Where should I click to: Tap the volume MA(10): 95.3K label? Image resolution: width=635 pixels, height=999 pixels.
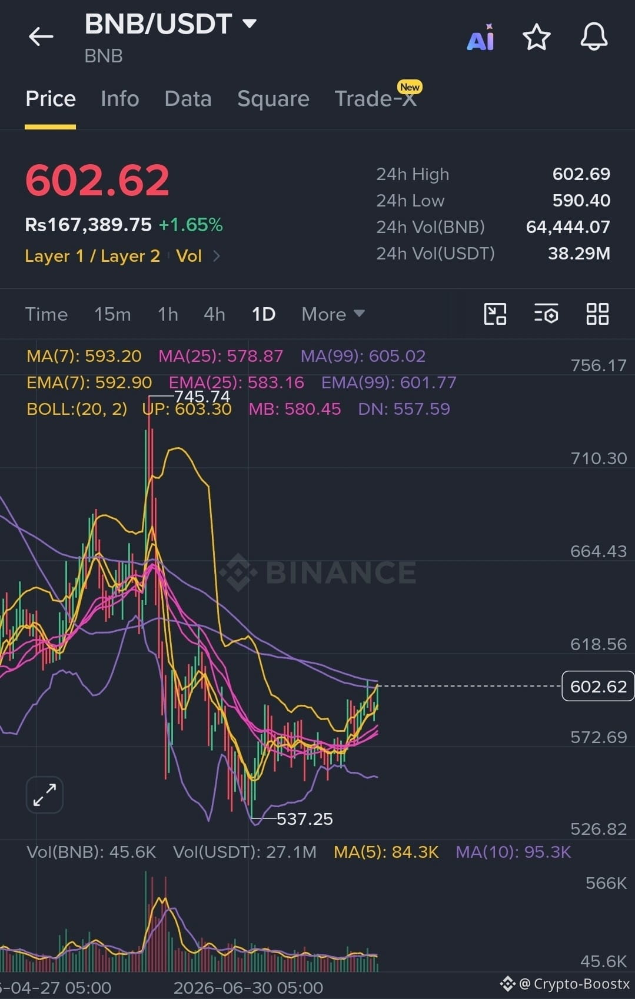pos(513,852)
